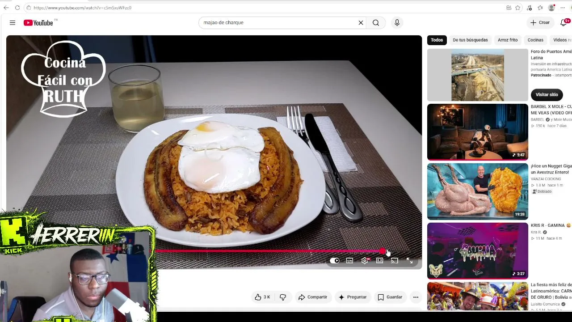572x322 pixels.
Task: Share the video with Compartir
Action: click(312, 297)
